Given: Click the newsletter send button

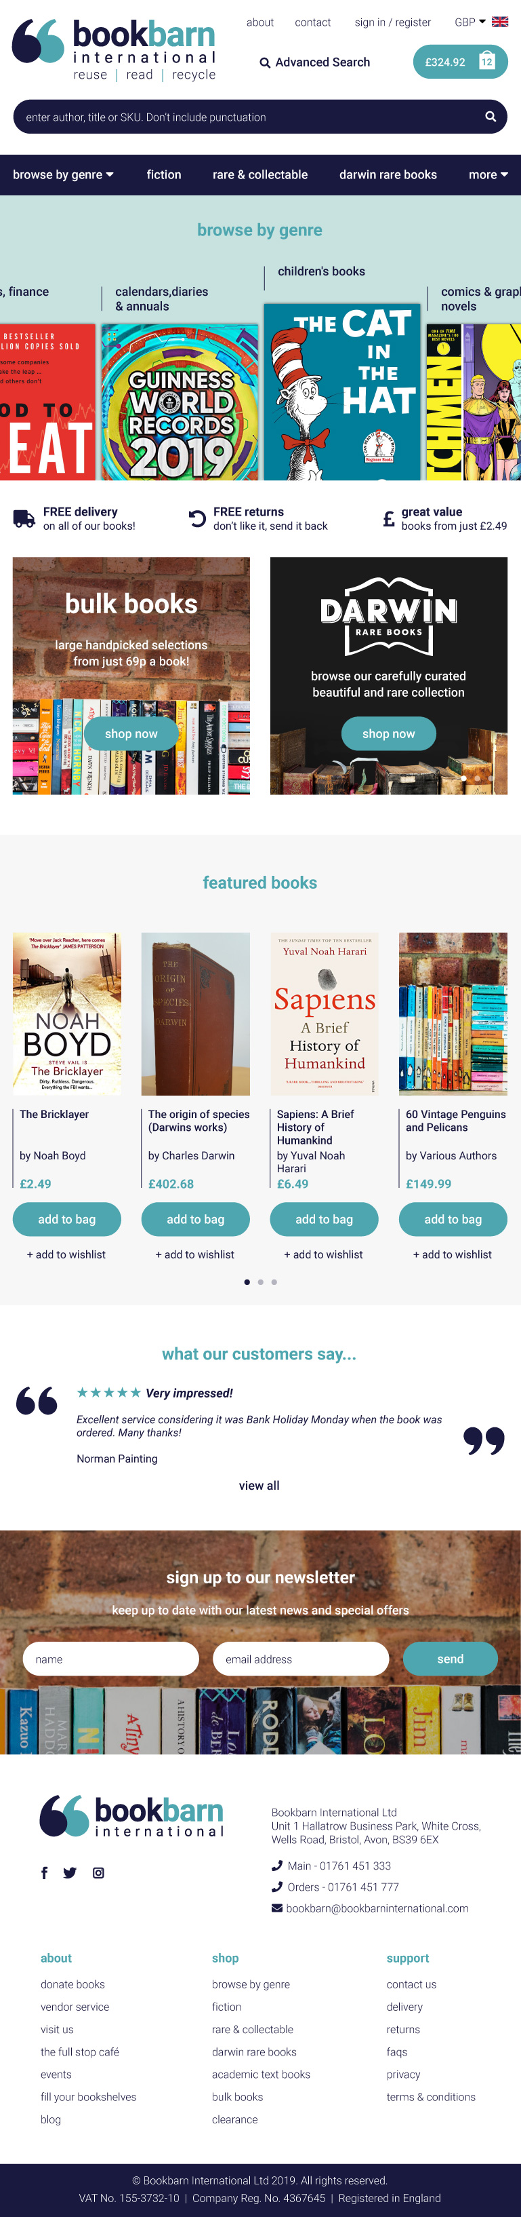Looking at the screenshot, I should [451, 1659].
